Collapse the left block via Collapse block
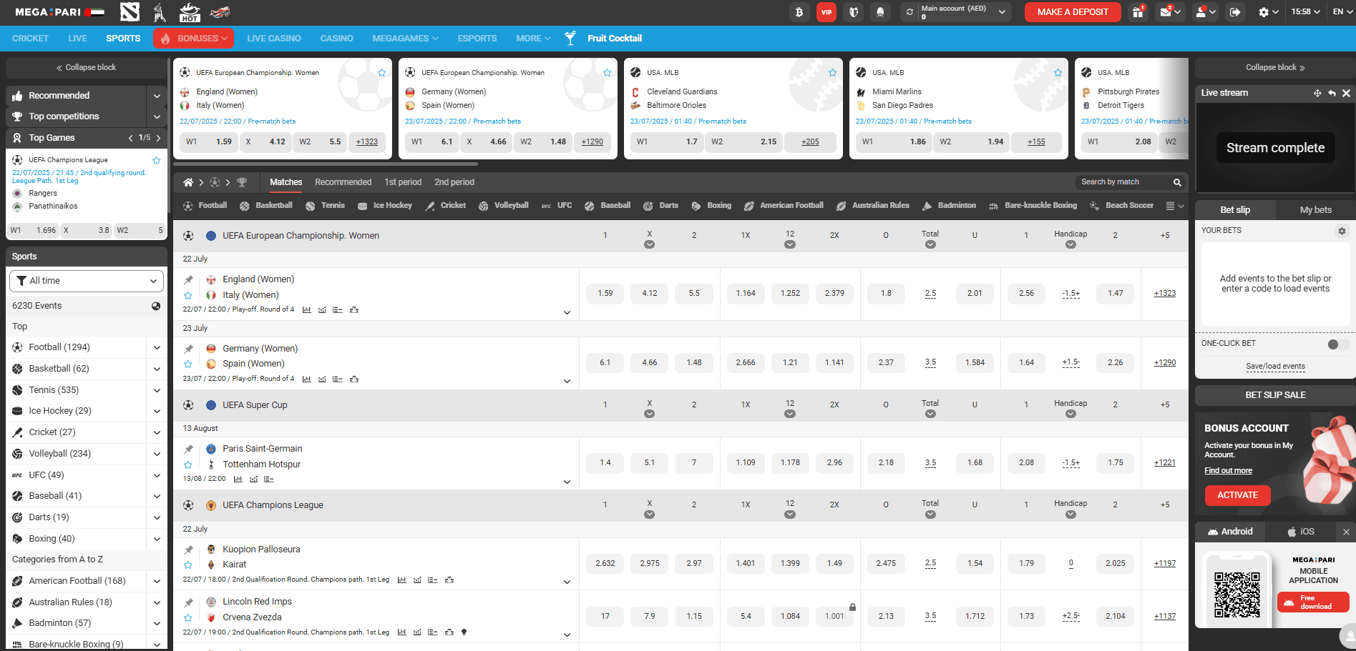1356x651 pixels. 87,68
